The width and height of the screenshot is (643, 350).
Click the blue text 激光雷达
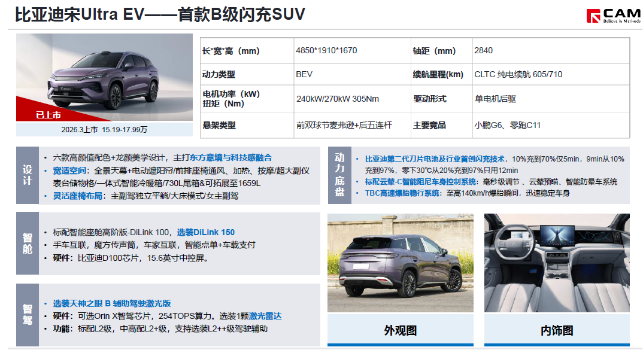click(x=265, y=316)
